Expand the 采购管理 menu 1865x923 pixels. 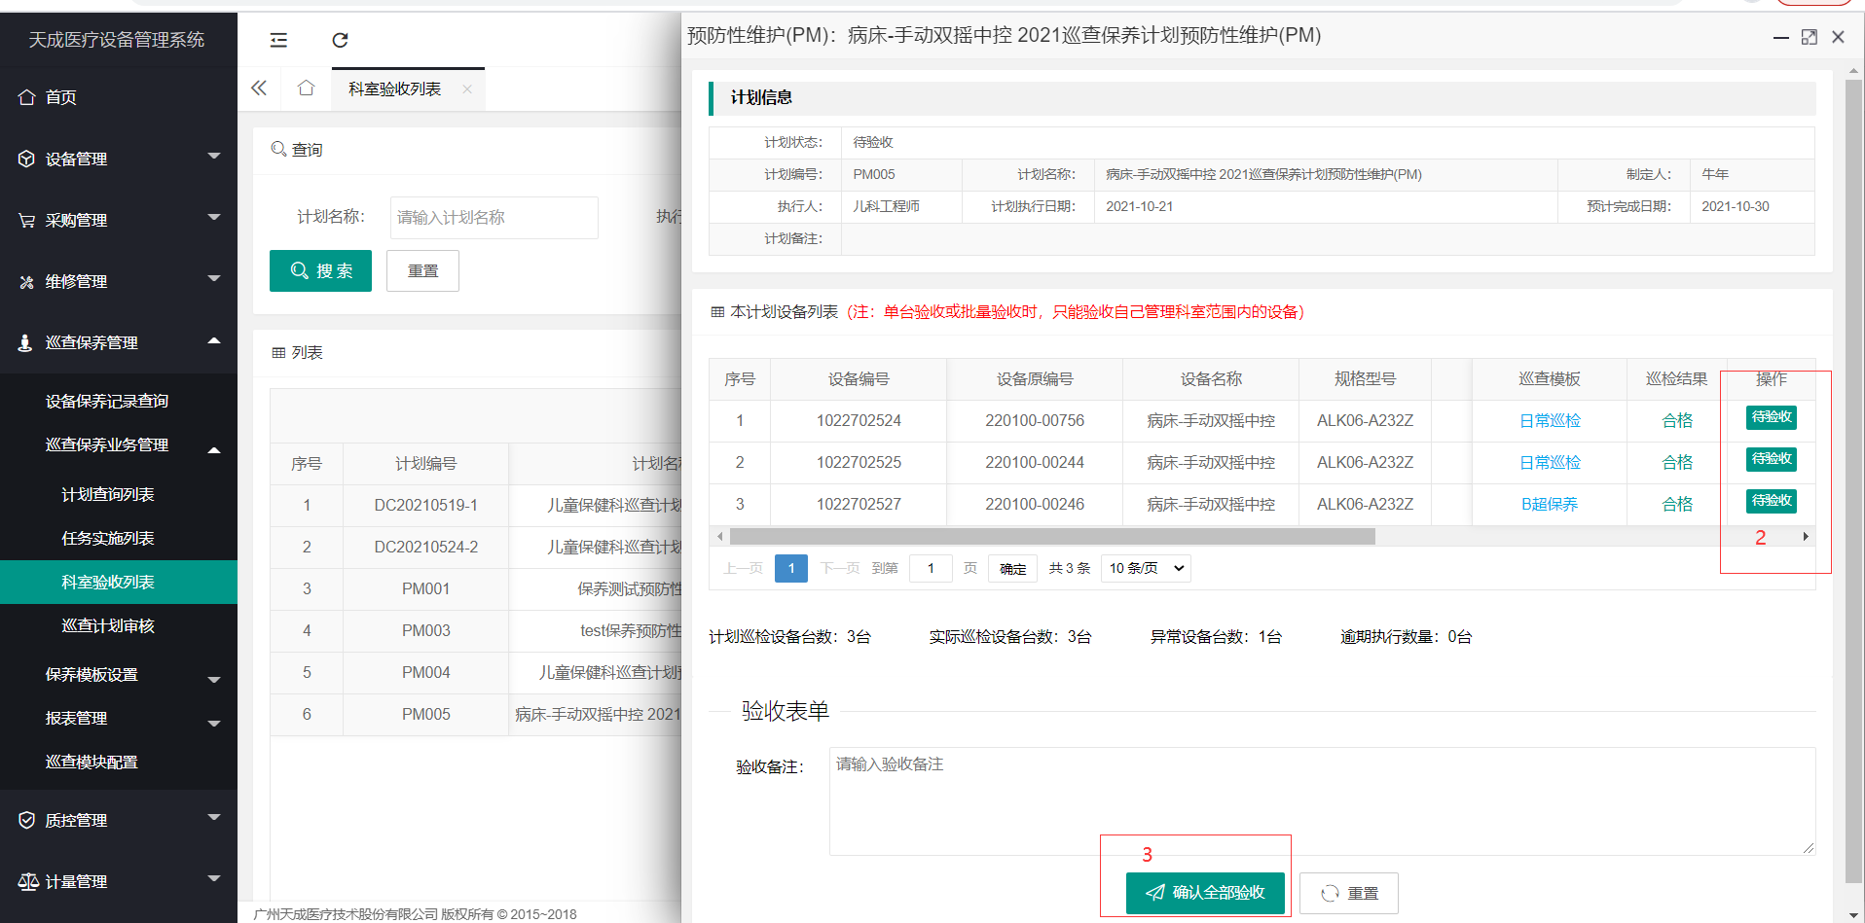119,220
